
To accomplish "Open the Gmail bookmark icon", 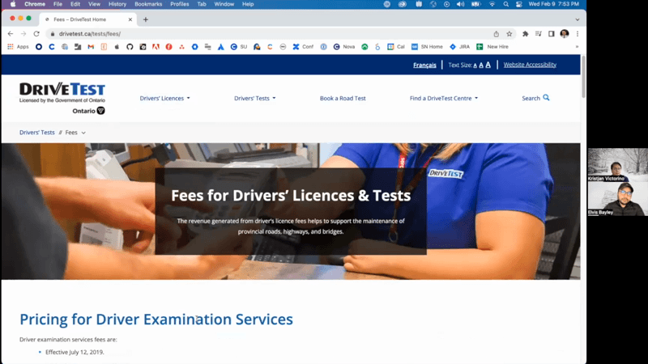I will tap(91, 47).
